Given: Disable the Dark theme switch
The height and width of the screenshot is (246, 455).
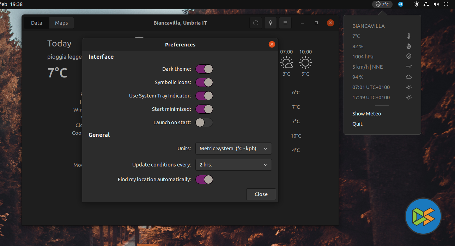Looking at the screenshot, I should point(204,69).
